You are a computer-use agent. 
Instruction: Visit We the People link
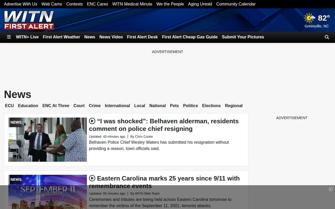(170, 4)
